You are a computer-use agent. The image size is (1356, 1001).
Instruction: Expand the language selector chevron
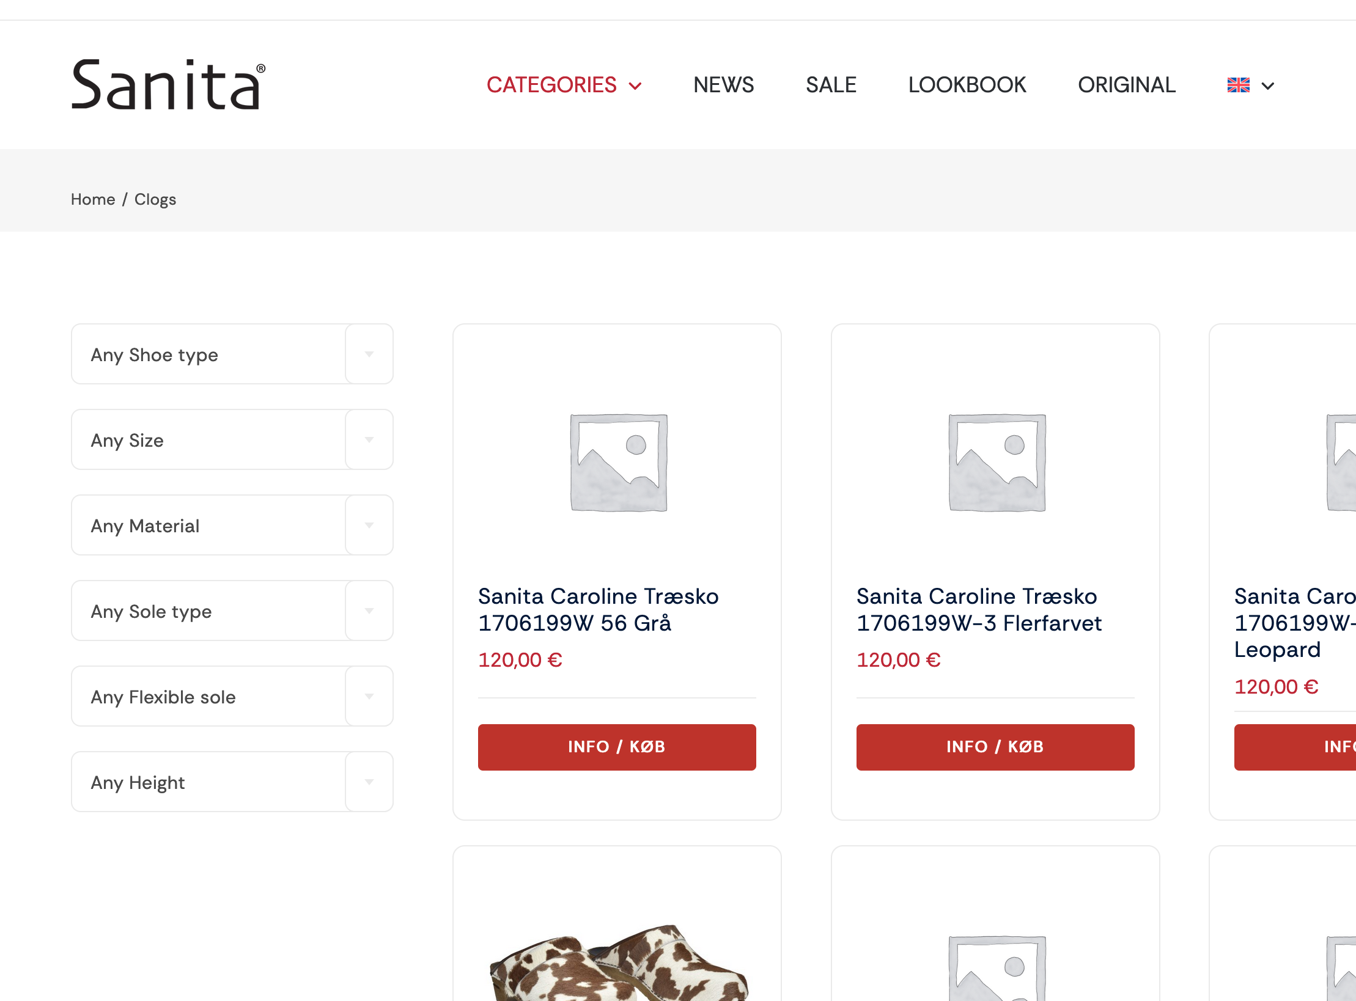[x=1268, y=86]
